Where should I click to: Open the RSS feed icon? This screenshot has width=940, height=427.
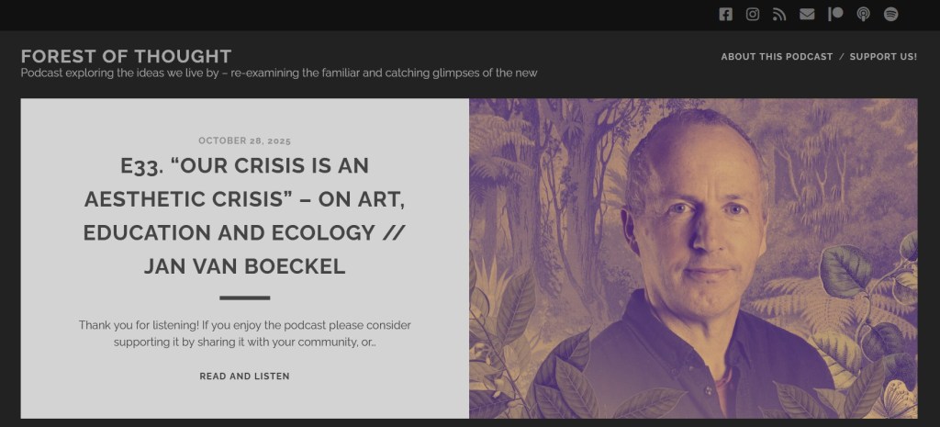779,14
